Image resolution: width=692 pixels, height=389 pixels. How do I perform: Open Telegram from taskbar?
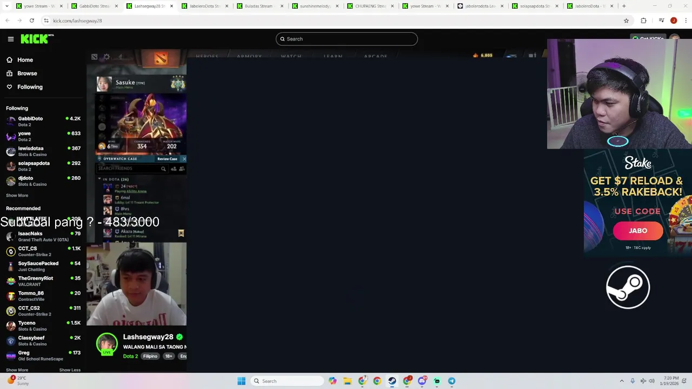[451, 381]
